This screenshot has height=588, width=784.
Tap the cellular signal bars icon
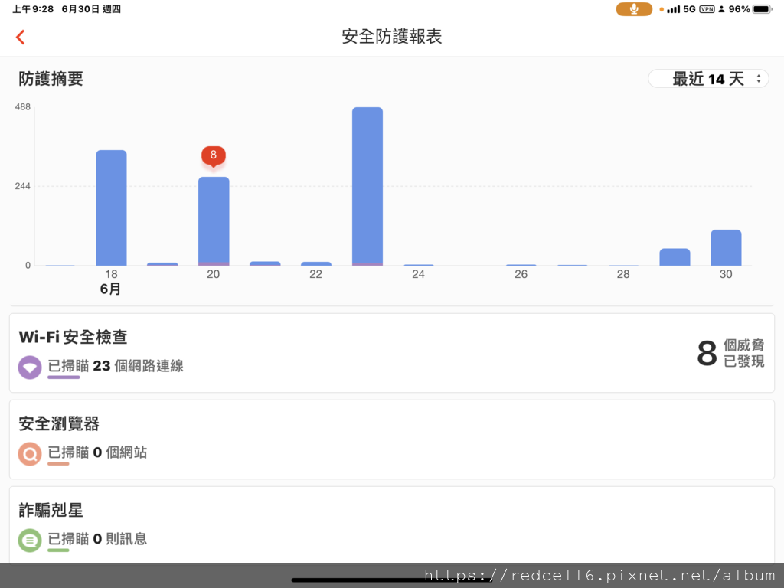(674, 9)
